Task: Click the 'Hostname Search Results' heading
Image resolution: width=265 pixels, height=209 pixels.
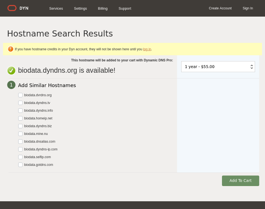Action: (60, 34)
